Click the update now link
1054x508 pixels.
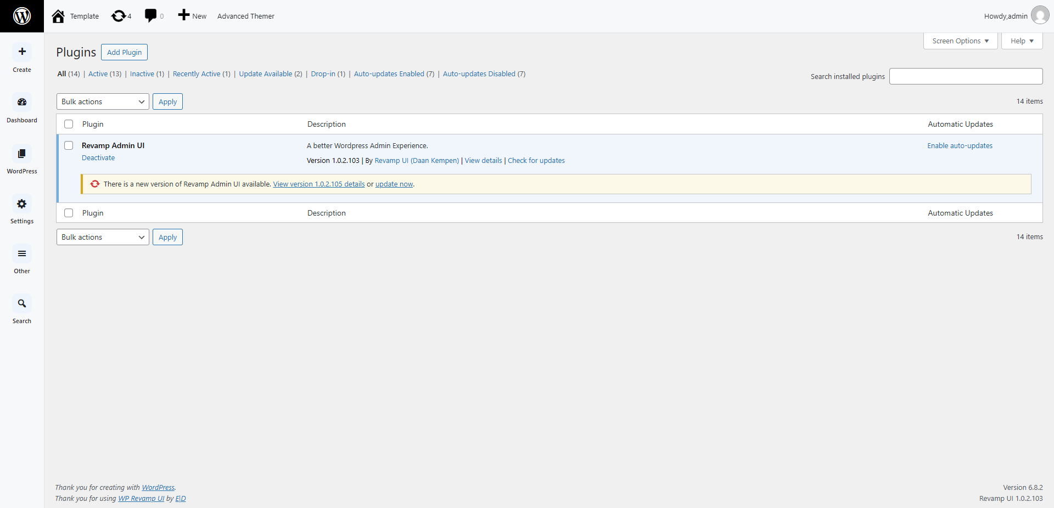click(x=394, y=184)
